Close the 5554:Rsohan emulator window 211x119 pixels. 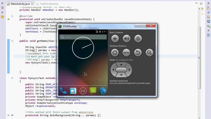click(151, 25)
